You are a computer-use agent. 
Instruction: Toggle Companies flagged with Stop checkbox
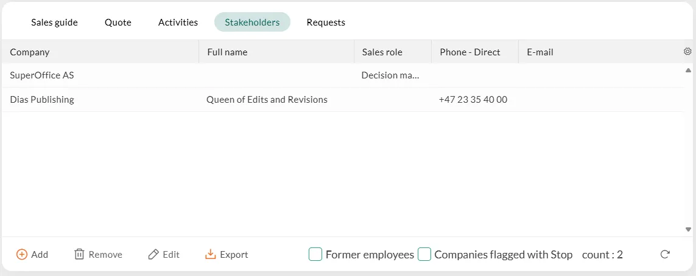tap(424, 255)
